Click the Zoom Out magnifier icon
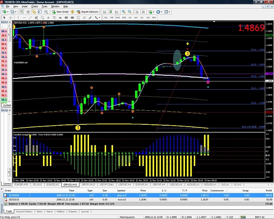The width and height of the screenshot is (274, 219). pos(130,12)
